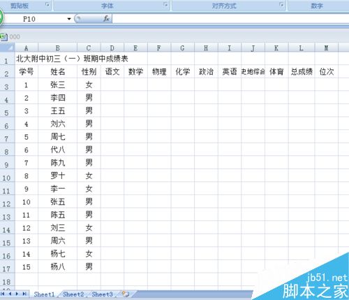
Task: Select column J header
Action: tap(253, 48)
